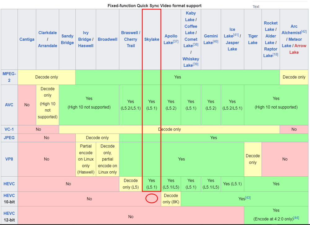The width and height of the screenshot is (310, 225).
Task: Follow the Rocket Lake link
Action: coord(271,26)
